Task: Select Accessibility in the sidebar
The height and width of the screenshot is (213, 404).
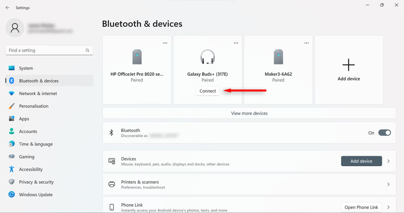Action: coord(31,169)
